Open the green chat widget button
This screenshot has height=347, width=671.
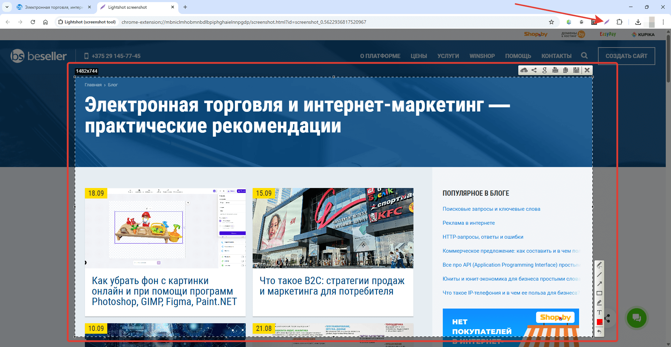click(636, 318)
